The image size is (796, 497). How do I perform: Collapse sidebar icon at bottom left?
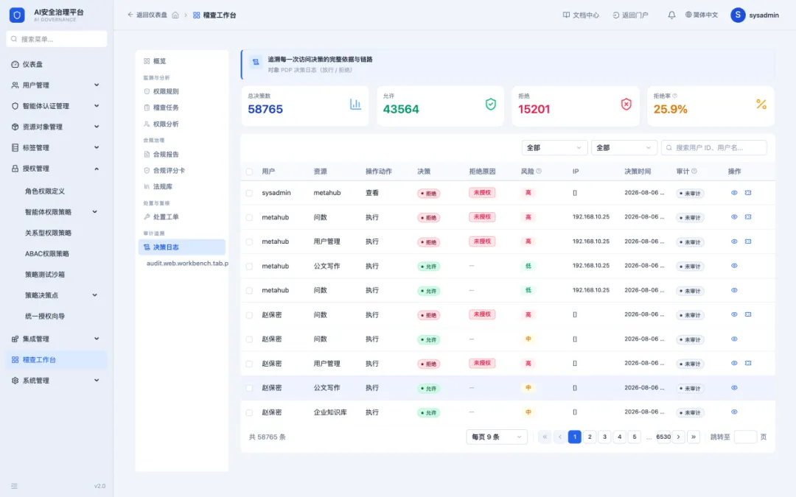click(14, 486)
